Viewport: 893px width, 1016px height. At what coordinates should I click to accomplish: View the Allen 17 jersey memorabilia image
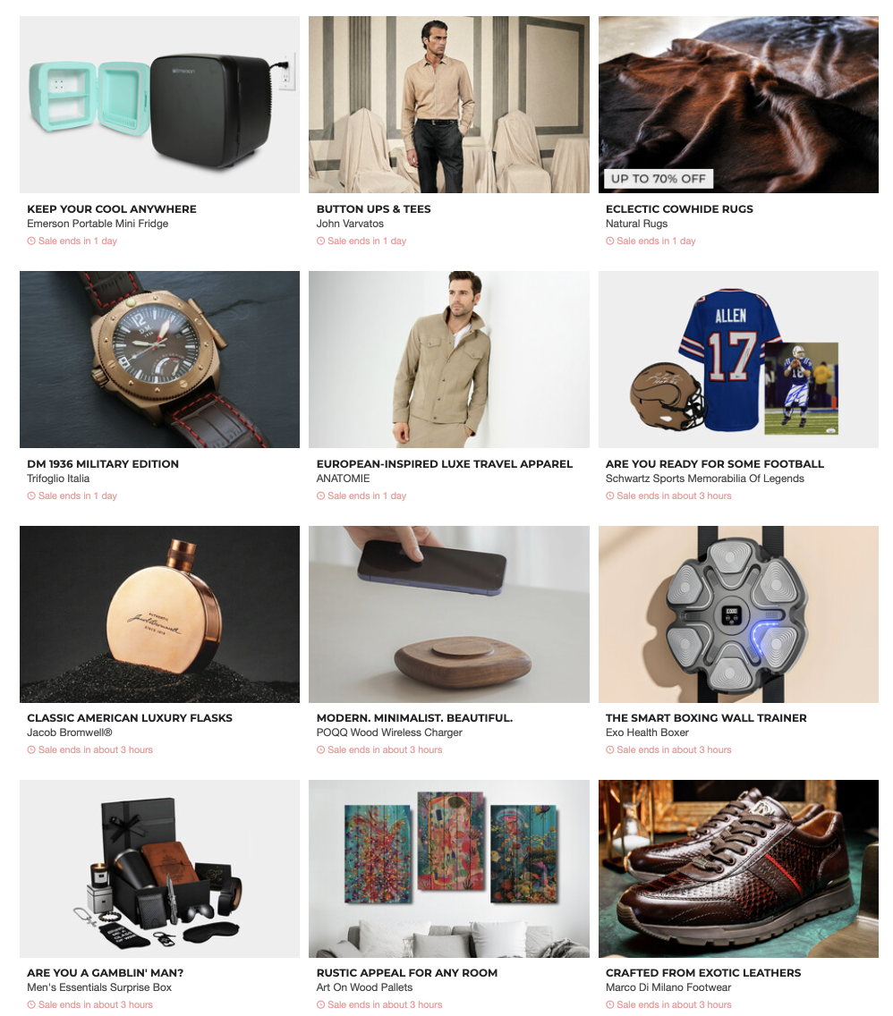pyautogui.click(x=738, y=359)
